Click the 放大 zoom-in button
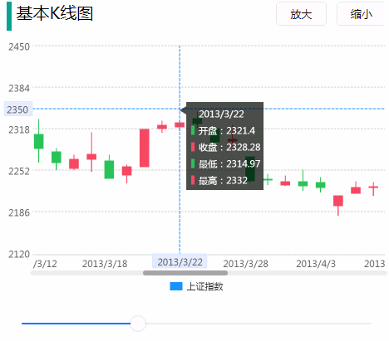 [301, 14]
